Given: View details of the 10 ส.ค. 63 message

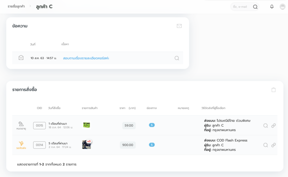Looking at the screenshot, I should 177,58.
